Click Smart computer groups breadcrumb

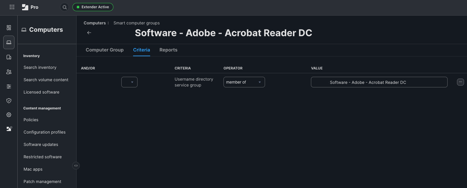pos(137,23)
